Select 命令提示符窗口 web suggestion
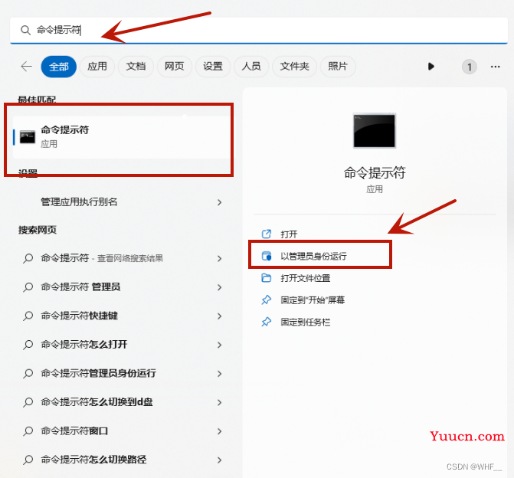 pos(122,431)
